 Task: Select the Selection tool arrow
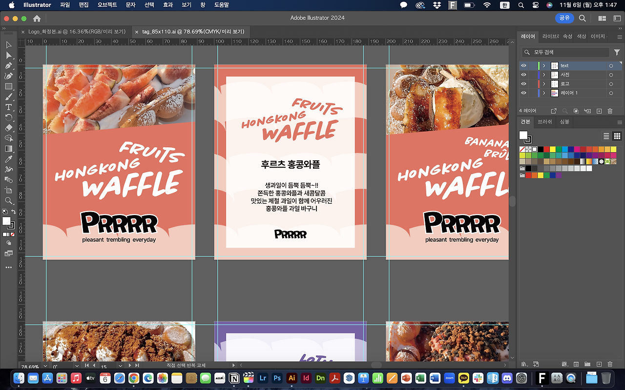(x=9, y=45)
